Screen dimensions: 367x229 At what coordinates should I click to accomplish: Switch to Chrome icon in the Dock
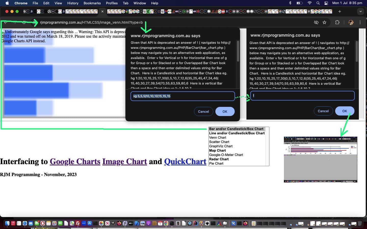[166, 223]
